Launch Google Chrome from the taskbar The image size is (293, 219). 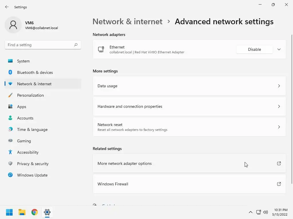(x=35, y=212)
